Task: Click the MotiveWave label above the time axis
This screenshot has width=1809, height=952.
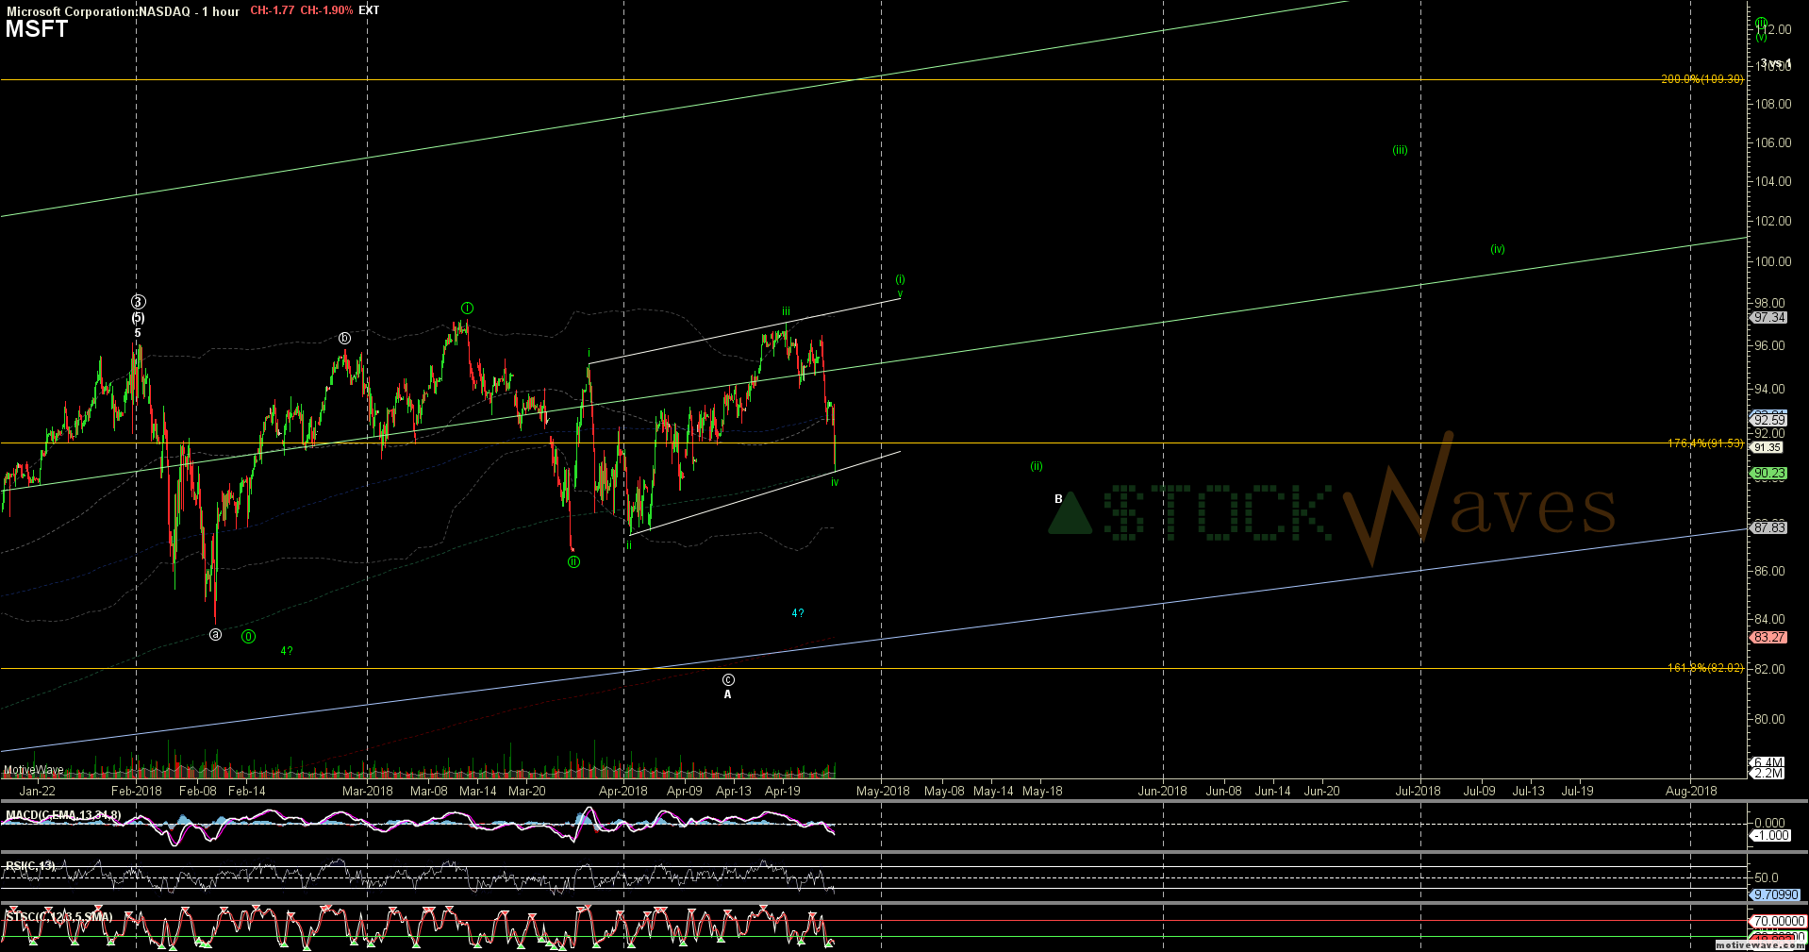Action: 34,770
